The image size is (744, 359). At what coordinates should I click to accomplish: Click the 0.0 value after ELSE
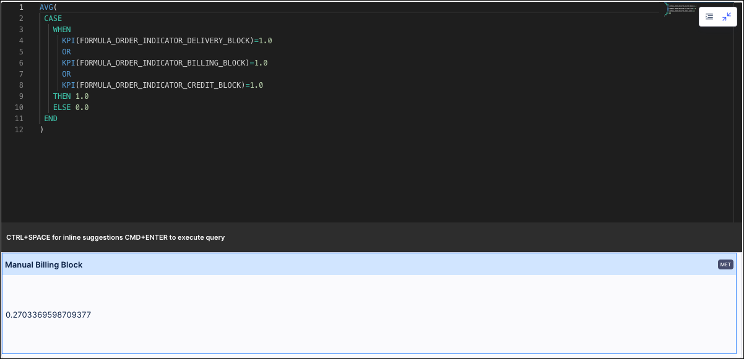[x=82, y=108]
